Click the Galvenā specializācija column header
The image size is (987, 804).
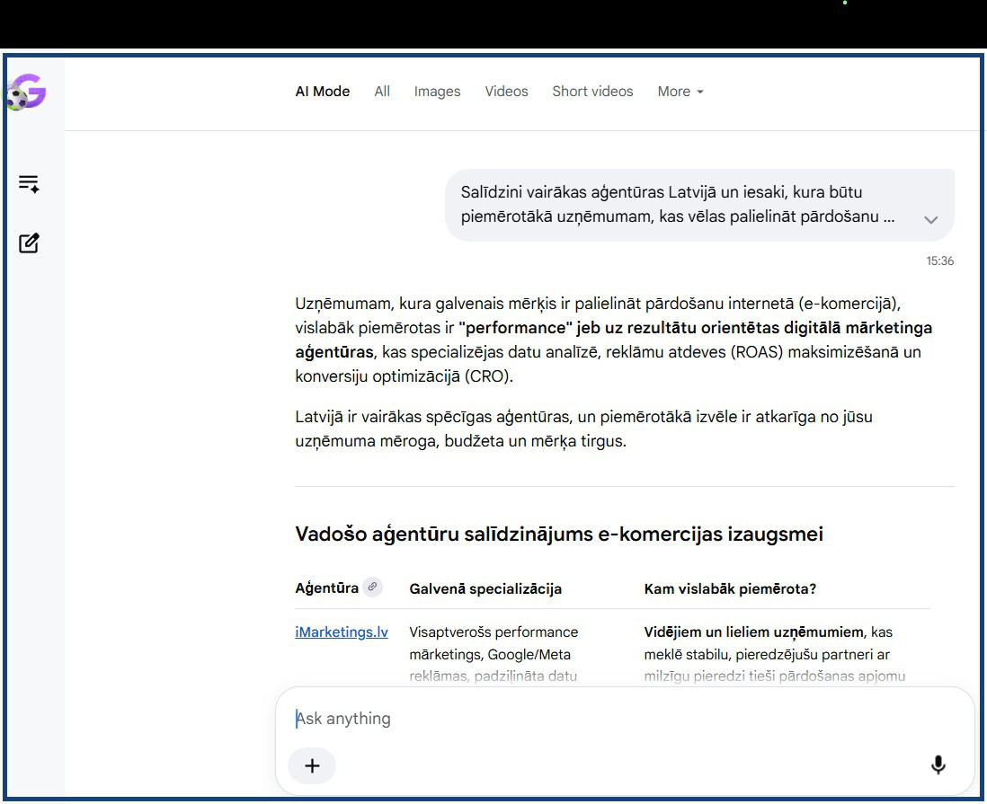[485, 588]
